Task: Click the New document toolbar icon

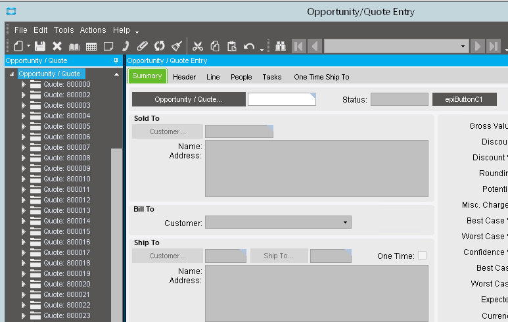Action: click(x=18, y=46)
